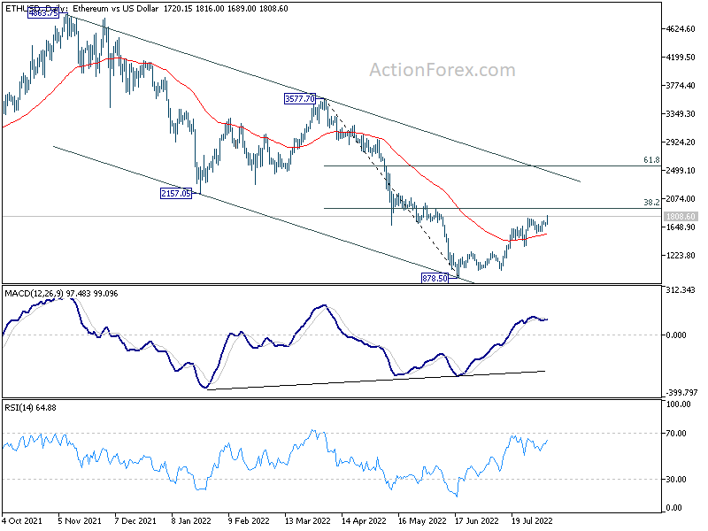The height and width of the screenshot is (531, 708).
Task: Click the 7 Dec 2021 date label
Action: click(x=136, y=521)
